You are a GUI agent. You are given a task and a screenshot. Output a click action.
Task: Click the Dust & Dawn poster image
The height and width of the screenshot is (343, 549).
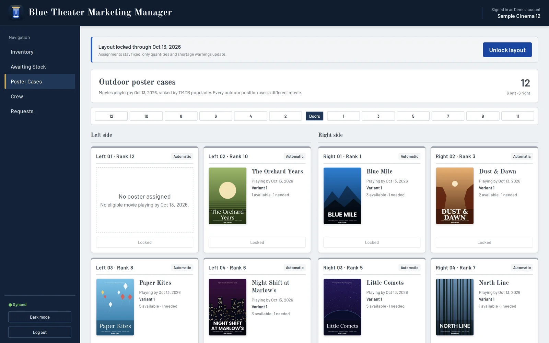point(455,196)
